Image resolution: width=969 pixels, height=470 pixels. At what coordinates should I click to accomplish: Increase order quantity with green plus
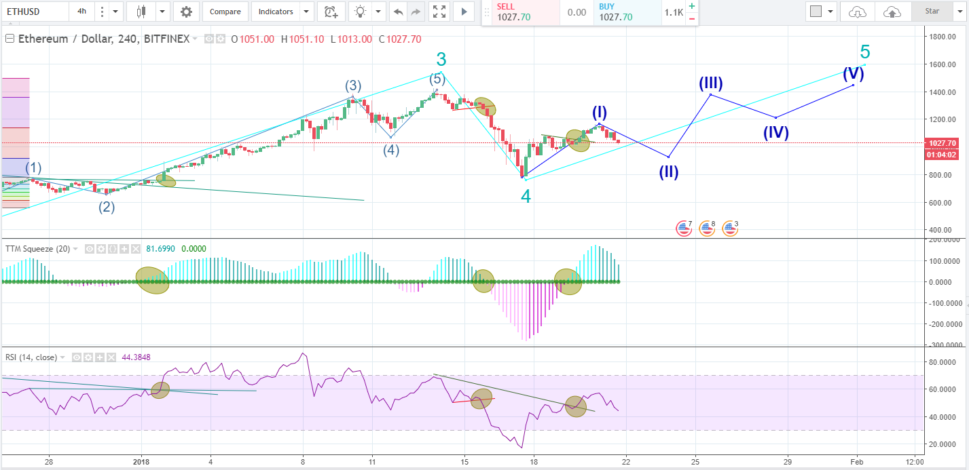(691, 6)
